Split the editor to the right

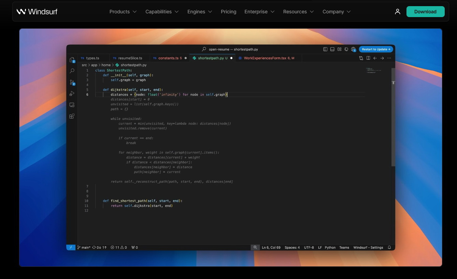coord(368,58)
